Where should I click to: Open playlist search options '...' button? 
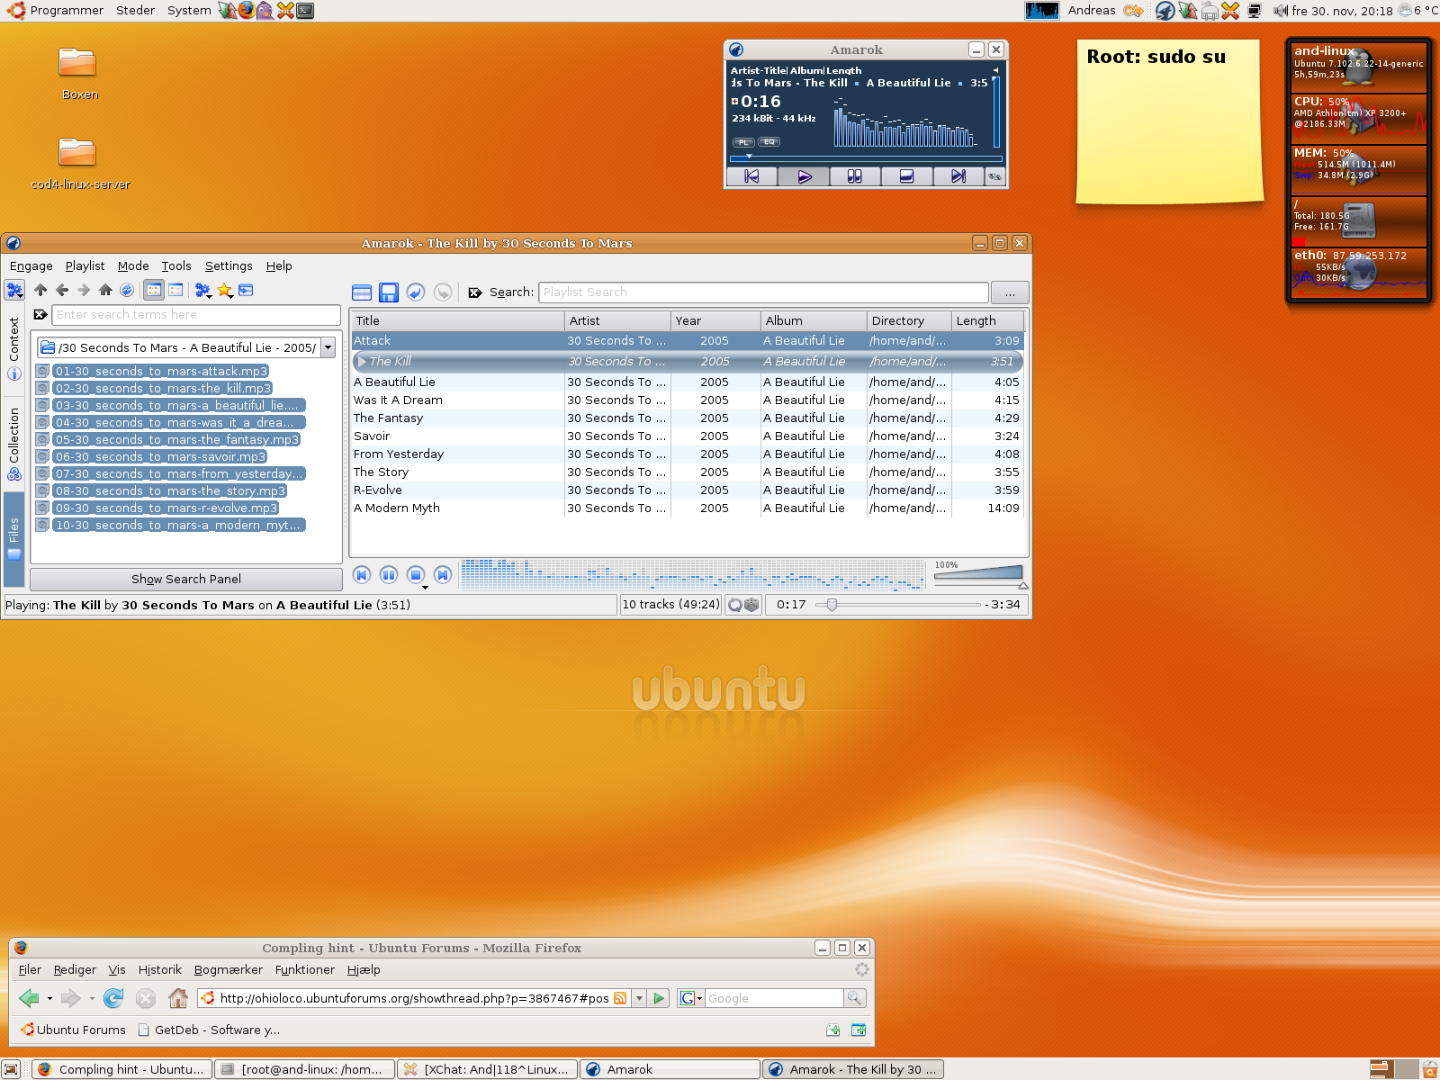coord(1010,292)
